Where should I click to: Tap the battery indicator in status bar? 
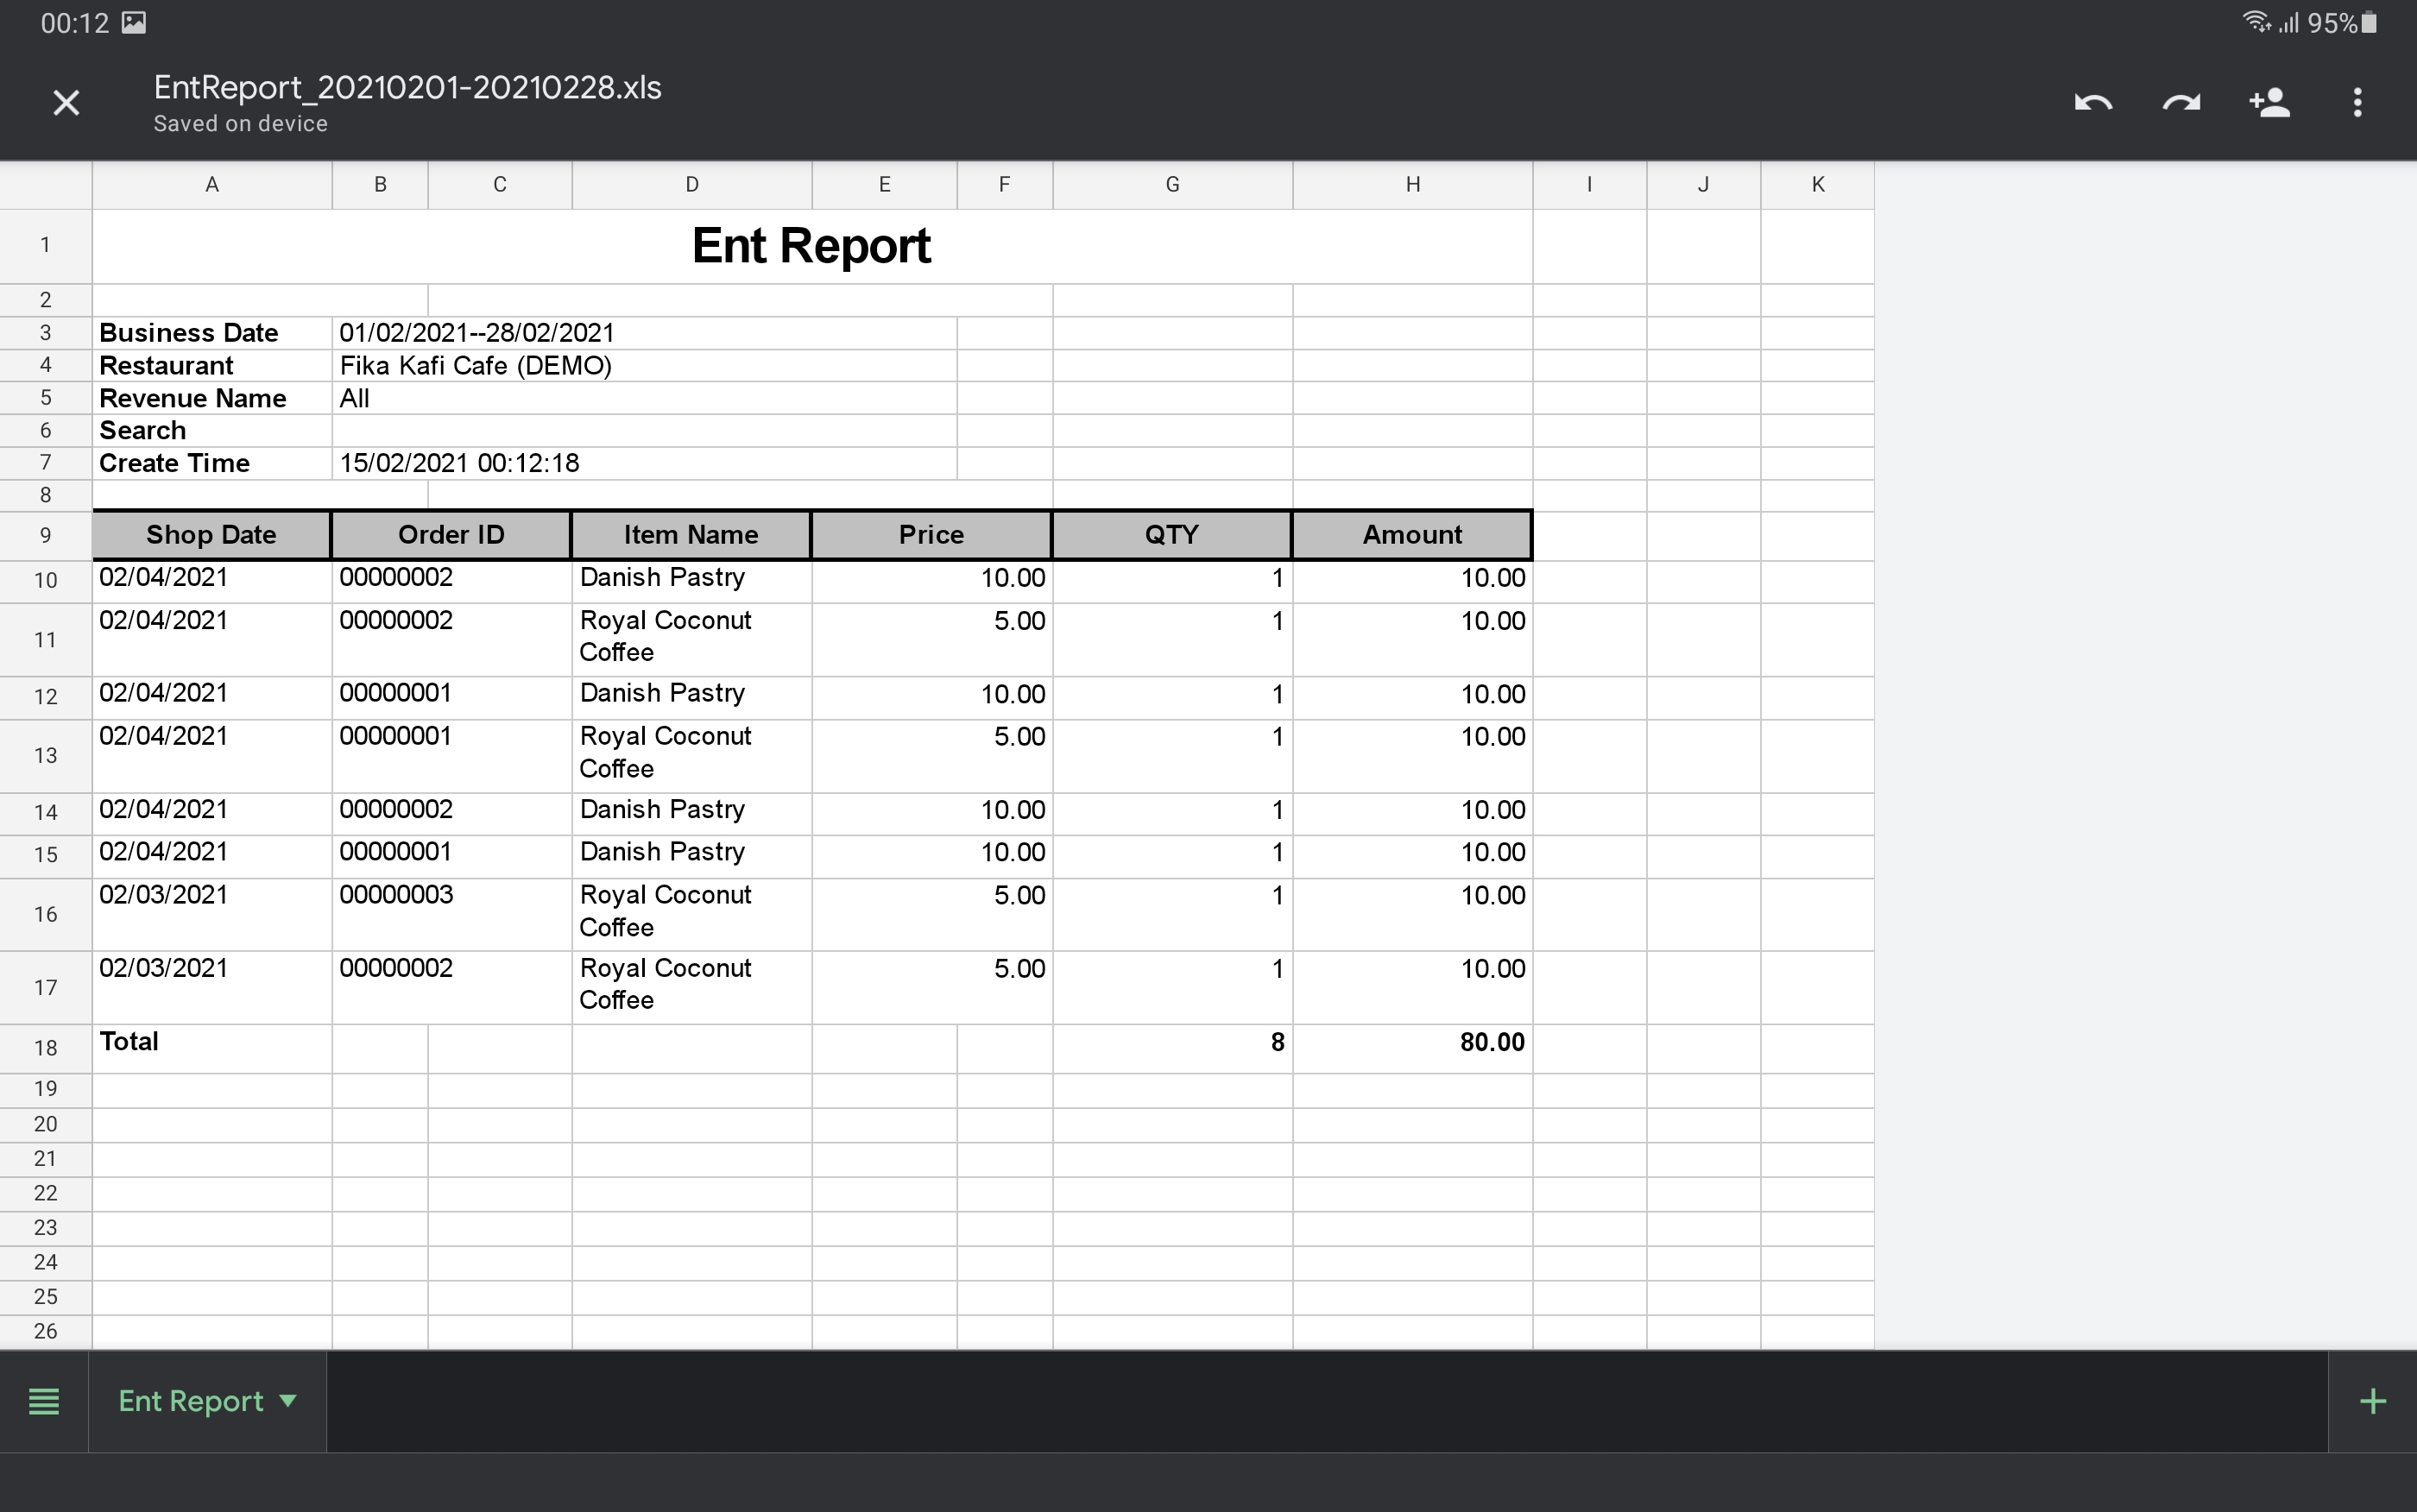coord(2368,23)
